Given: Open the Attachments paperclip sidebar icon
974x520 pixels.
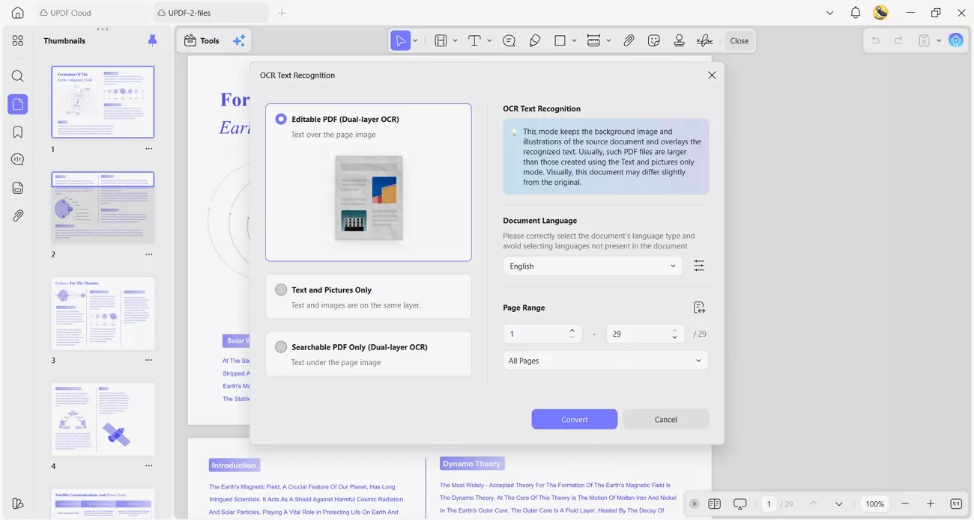Looking at the screenshot, I should click(x=18, y=215).
